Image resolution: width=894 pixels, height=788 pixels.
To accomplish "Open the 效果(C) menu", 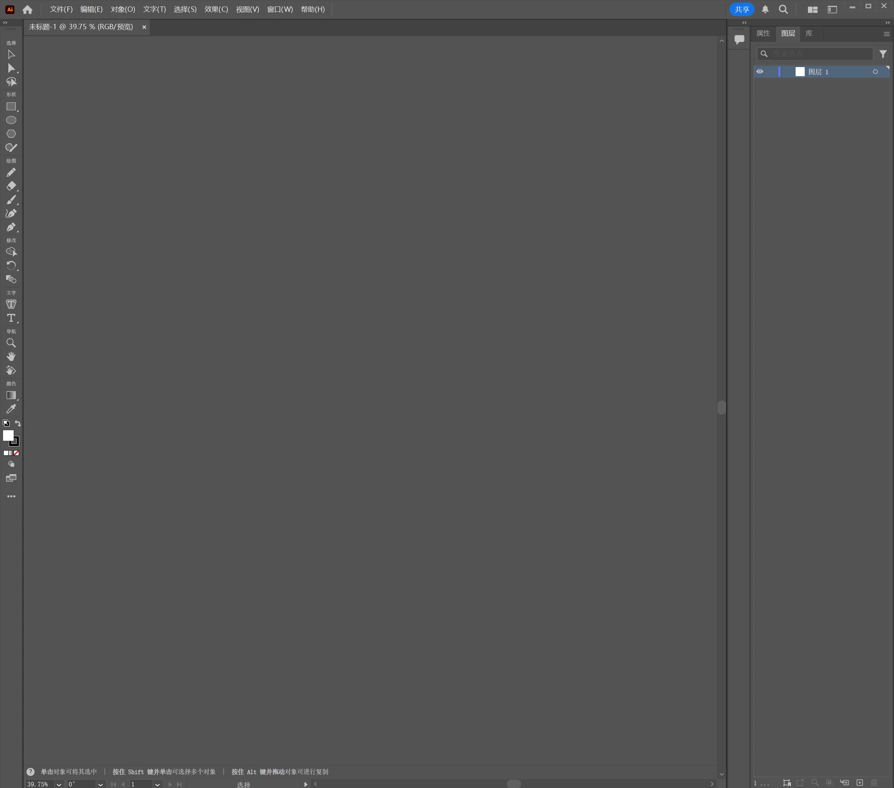I will (x=216, y=9).
